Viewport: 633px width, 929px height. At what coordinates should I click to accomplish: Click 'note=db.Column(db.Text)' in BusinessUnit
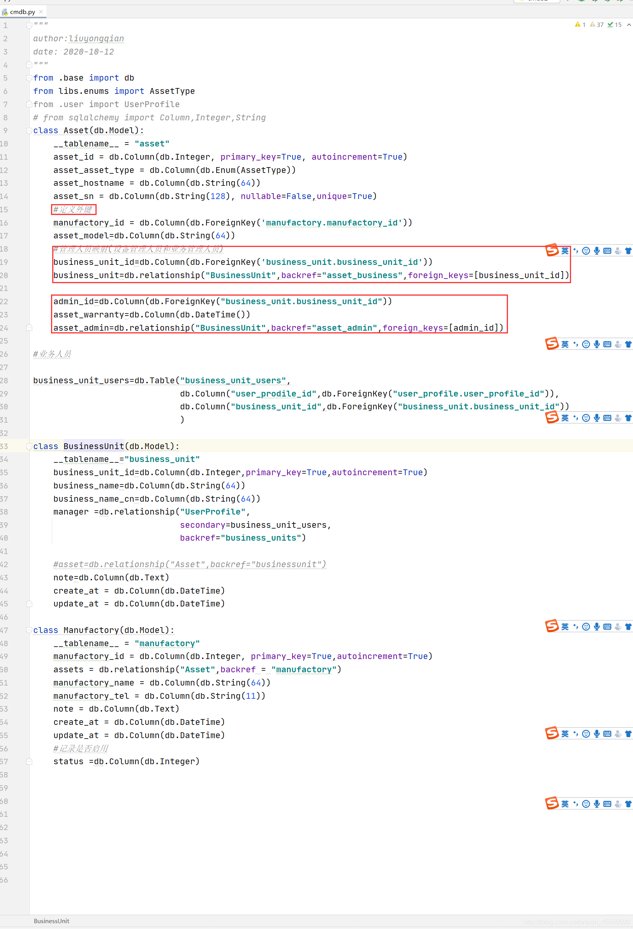click(111, 577)
